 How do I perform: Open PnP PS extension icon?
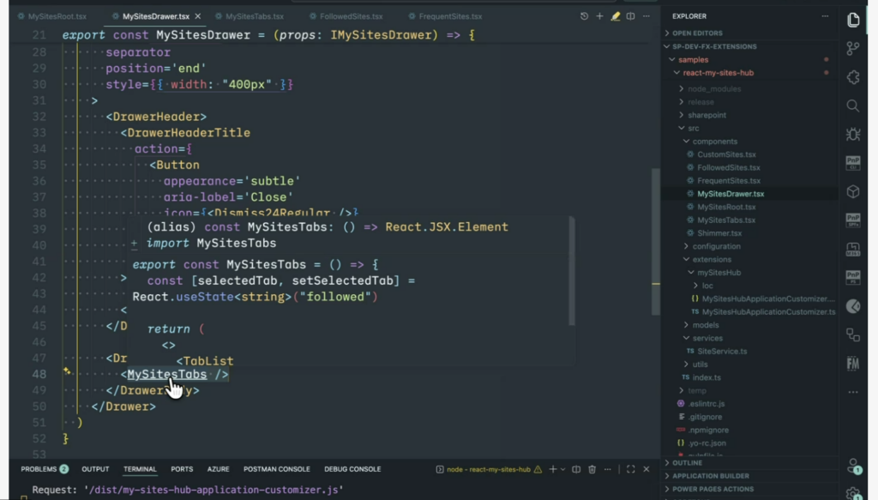click(853, 277)
